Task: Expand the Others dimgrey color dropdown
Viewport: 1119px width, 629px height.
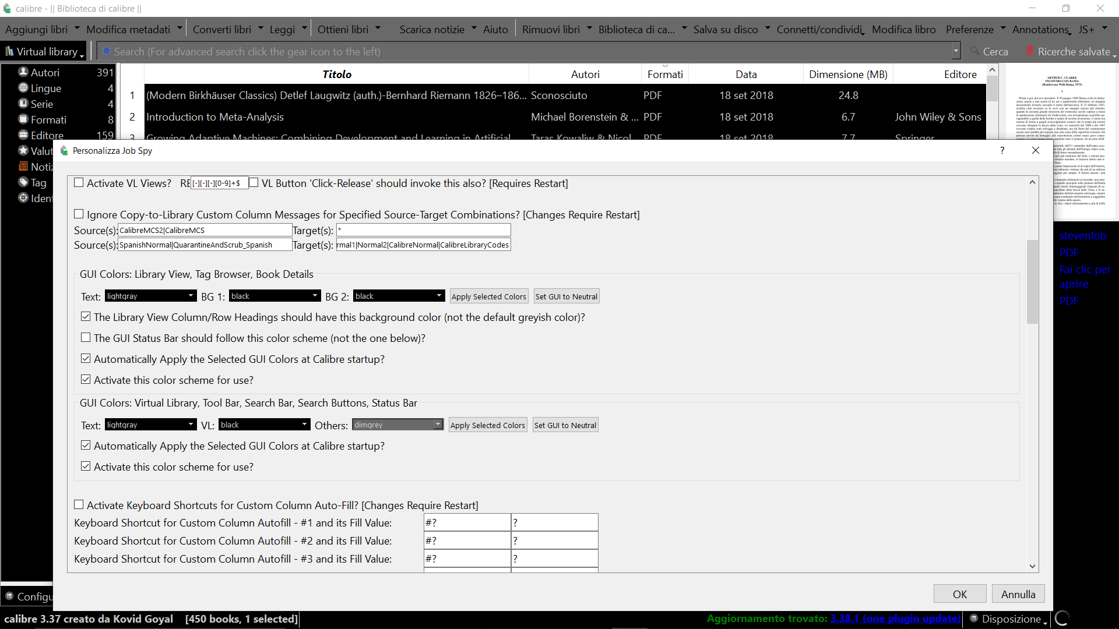Action: click(397, 425)
